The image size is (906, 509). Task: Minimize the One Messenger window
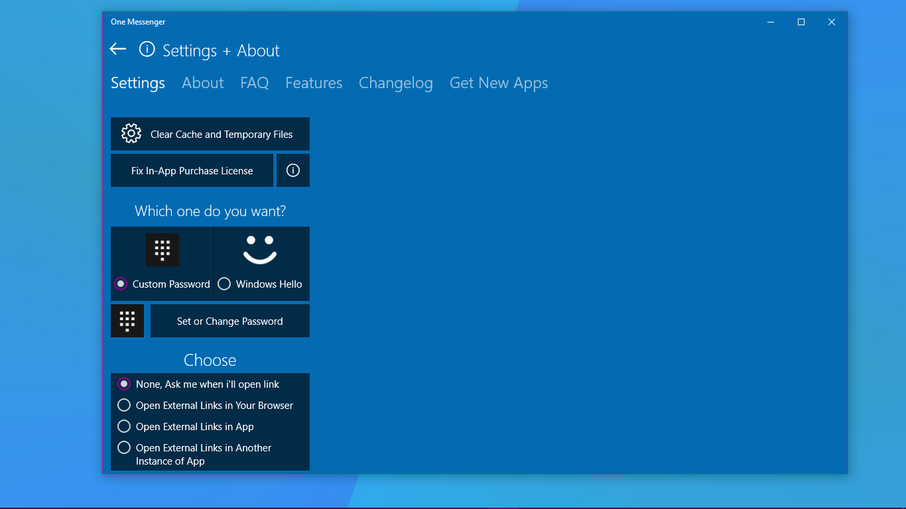[x=771, y=22]
